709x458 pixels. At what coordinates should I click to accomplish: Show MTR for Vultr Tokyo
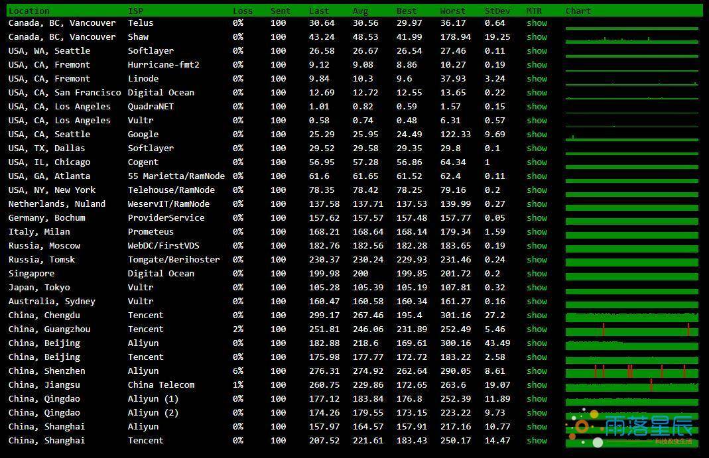[537, 287]
